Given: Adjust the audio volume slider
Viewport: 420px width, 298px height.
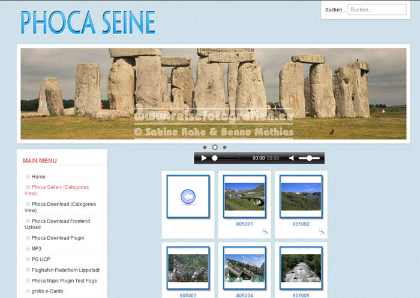Looking at the screenshot, I should coord(309,158).
